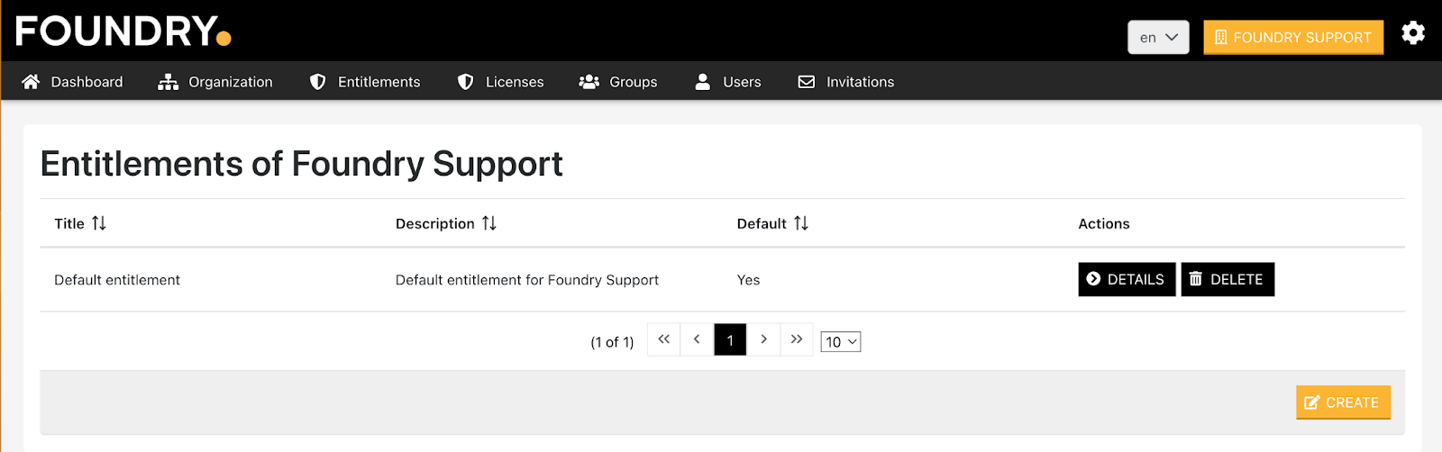Click the Licenses shield icon

[x=465, y=82]
